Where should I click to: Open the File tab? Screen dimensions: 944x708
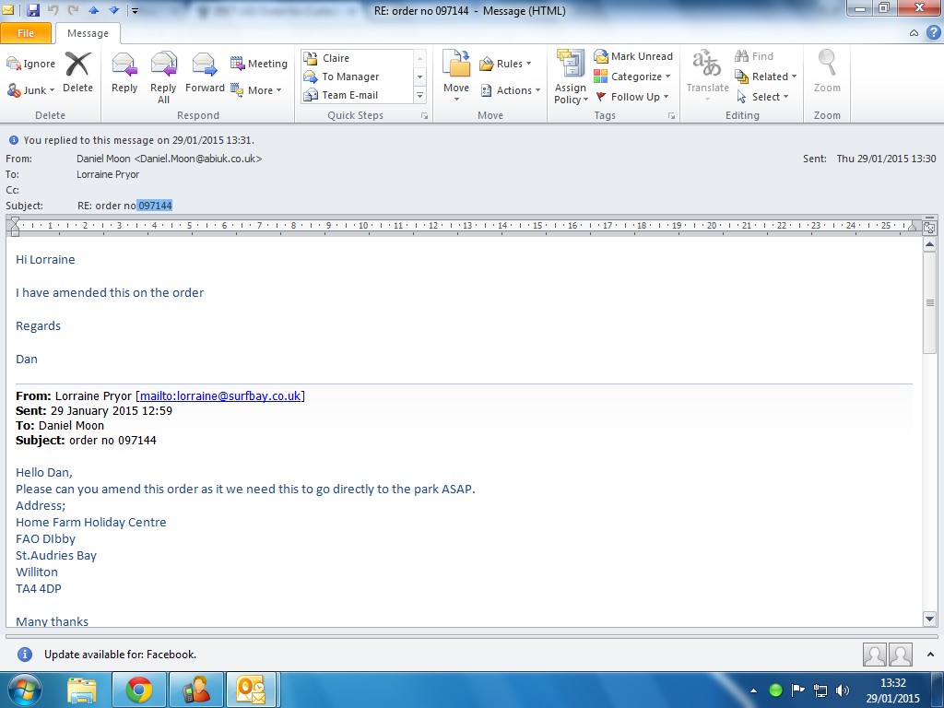(25, 33)
